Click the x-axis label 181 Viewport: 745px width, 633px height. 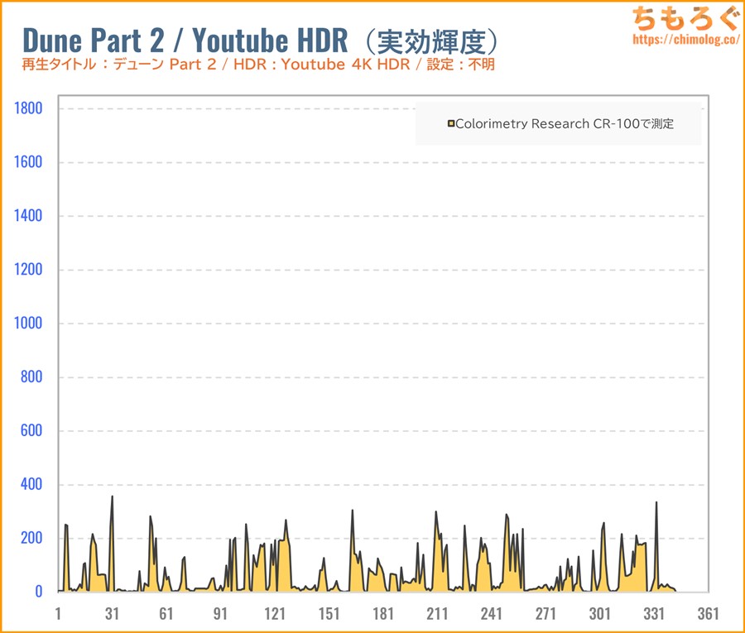383,613
